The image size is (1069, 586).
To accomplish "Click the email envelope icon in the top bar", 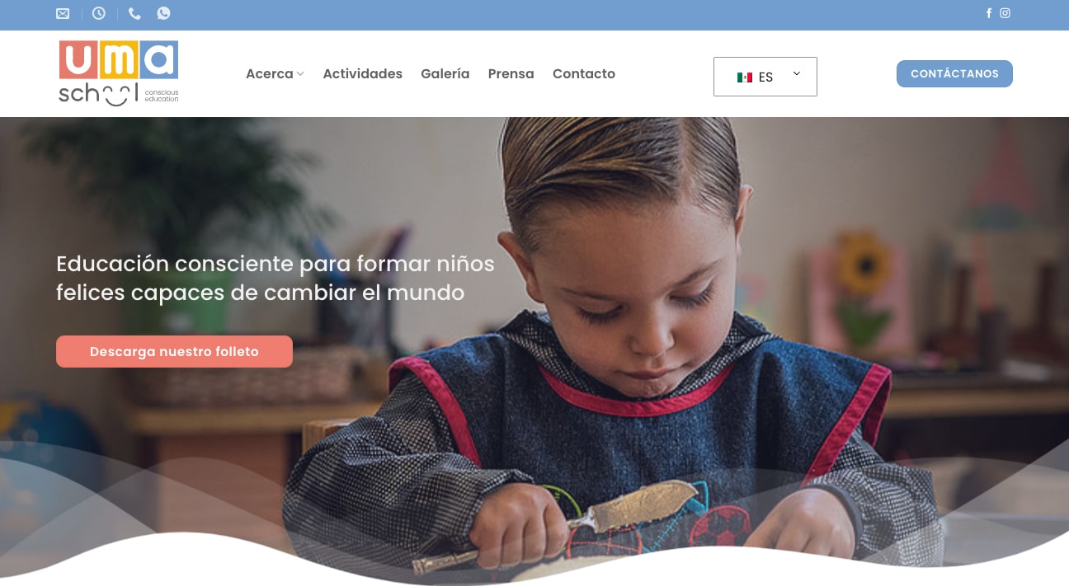I will coord(63,13).
